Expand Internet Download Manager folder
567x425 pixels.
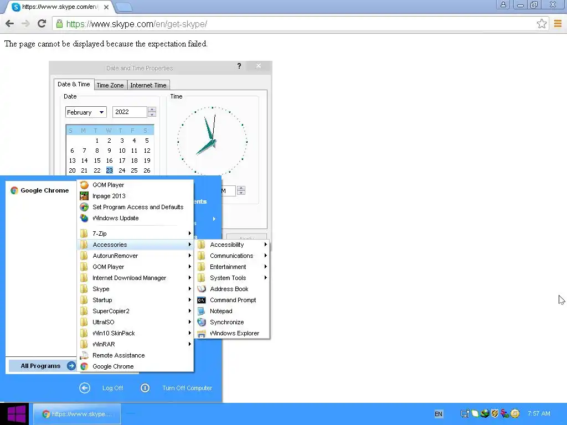click(136, 278)
